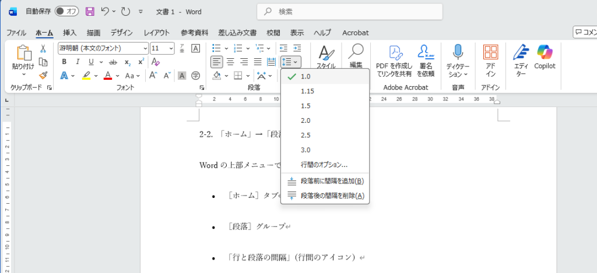Click the strikethrough text icon
597x273 pixels.
[x=108, y=62]
